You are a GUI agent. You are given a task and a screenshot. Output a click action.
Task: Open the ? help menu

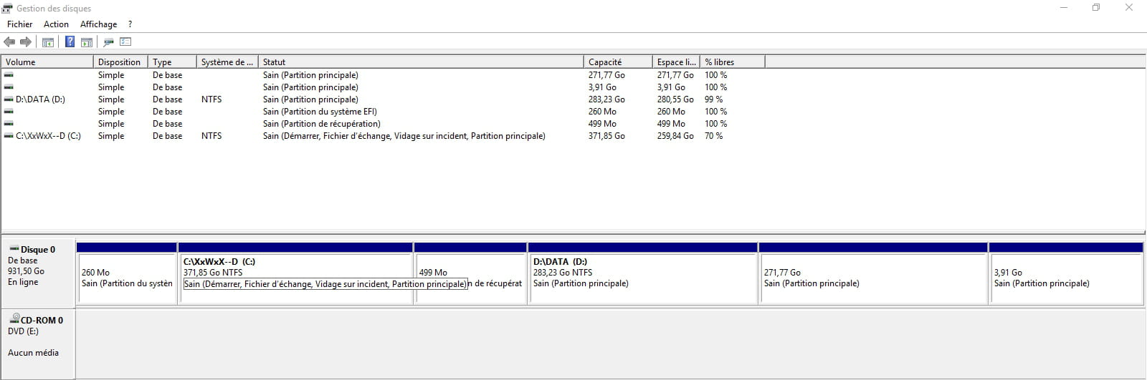pyautogui.click(x=130, y=24)
